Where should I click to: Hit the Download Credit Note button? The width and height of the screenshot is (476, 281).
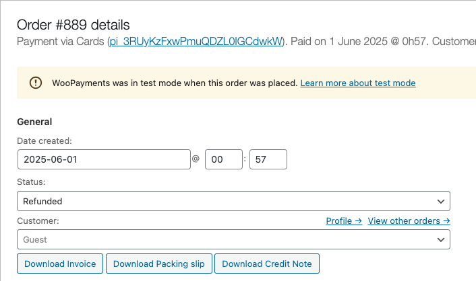(x=267, y=264)
